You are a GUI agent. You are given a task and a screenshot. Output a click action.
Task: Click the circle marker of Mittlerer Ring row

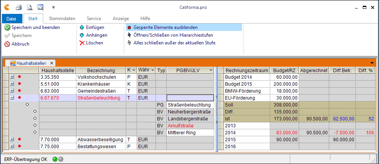point(35,132)
